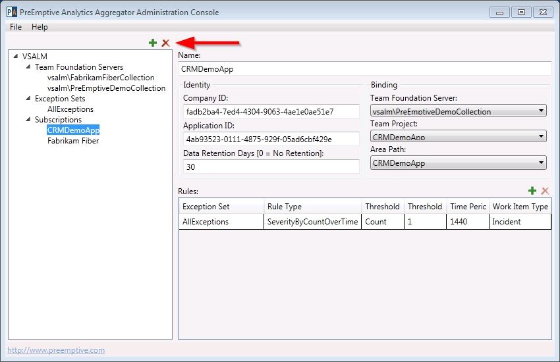Select vsalm\FabrikamFiberCollection in tree
Screen dimensions: 560x362
click(x=101, y=78)
